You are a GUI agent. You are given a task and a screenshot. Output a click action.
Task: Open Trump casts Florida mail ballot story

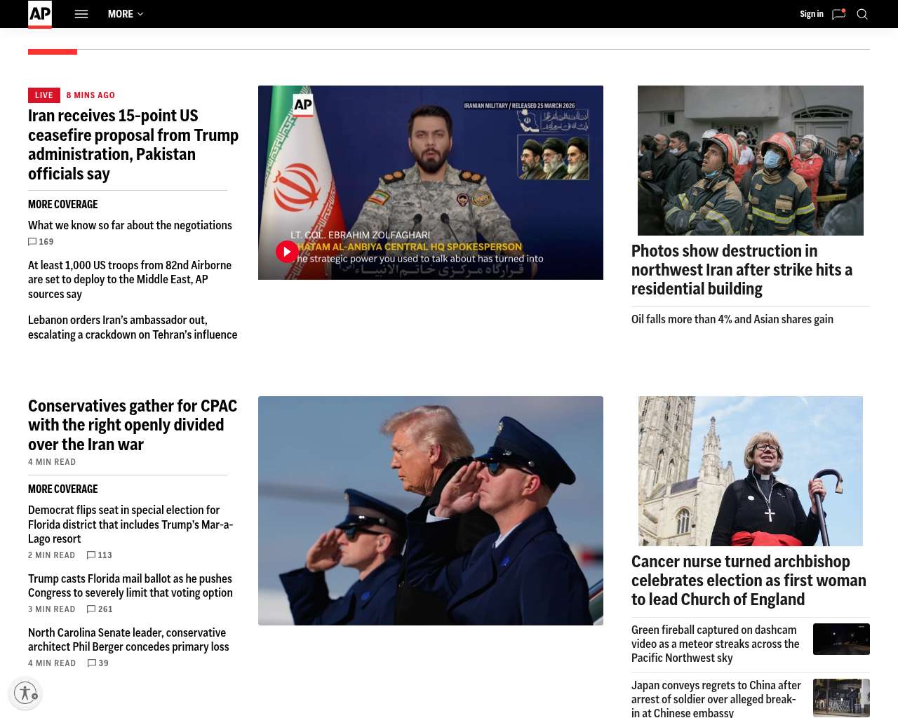pos(130,585)
